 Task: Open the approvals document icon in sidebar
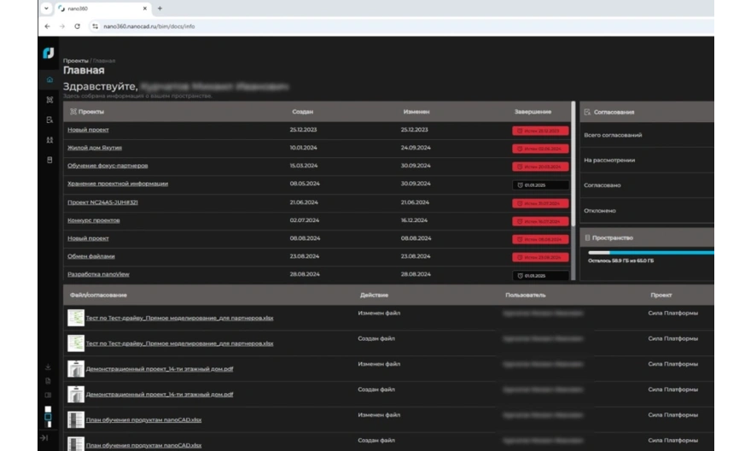(x=49, y=120)
